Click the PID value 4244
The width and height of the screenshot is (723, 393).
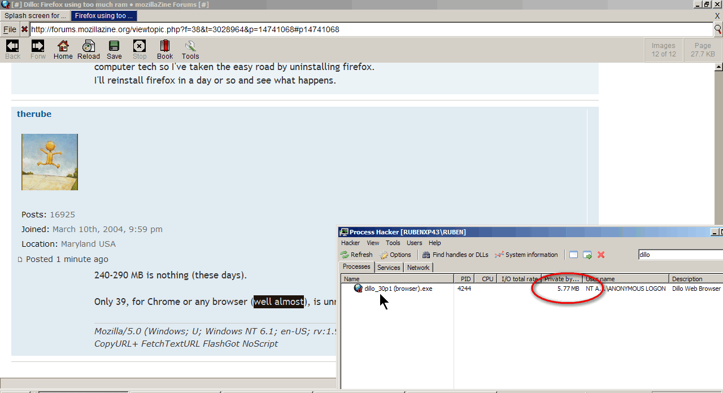coord(464,289)
